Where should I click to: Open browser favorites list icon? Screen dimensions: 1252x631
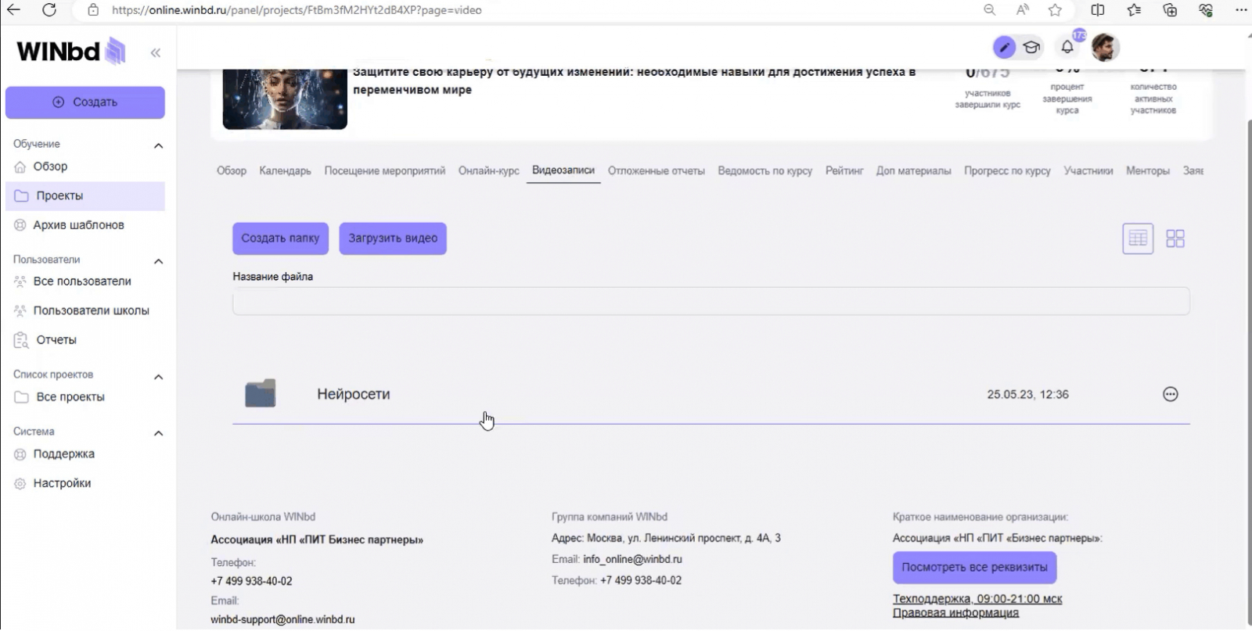[1134, 10]
